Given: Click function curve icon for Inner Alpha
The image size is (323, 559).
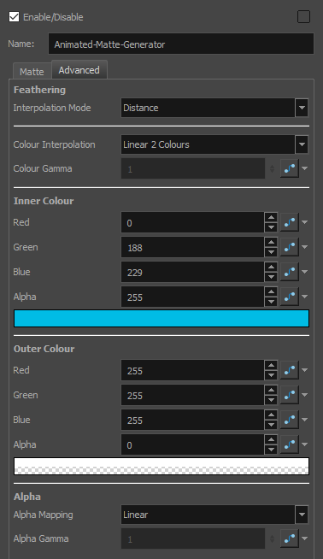Looking at the screenshot, I should pos(290,297).
